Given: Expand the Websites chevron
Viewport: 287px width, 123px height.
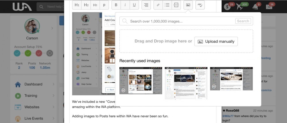Looking at the screenshot, I should 53,107.
